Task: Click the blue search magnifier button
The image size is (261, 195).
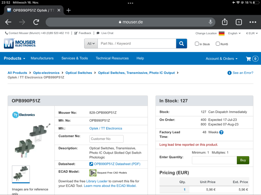Action: click(181, 44)
